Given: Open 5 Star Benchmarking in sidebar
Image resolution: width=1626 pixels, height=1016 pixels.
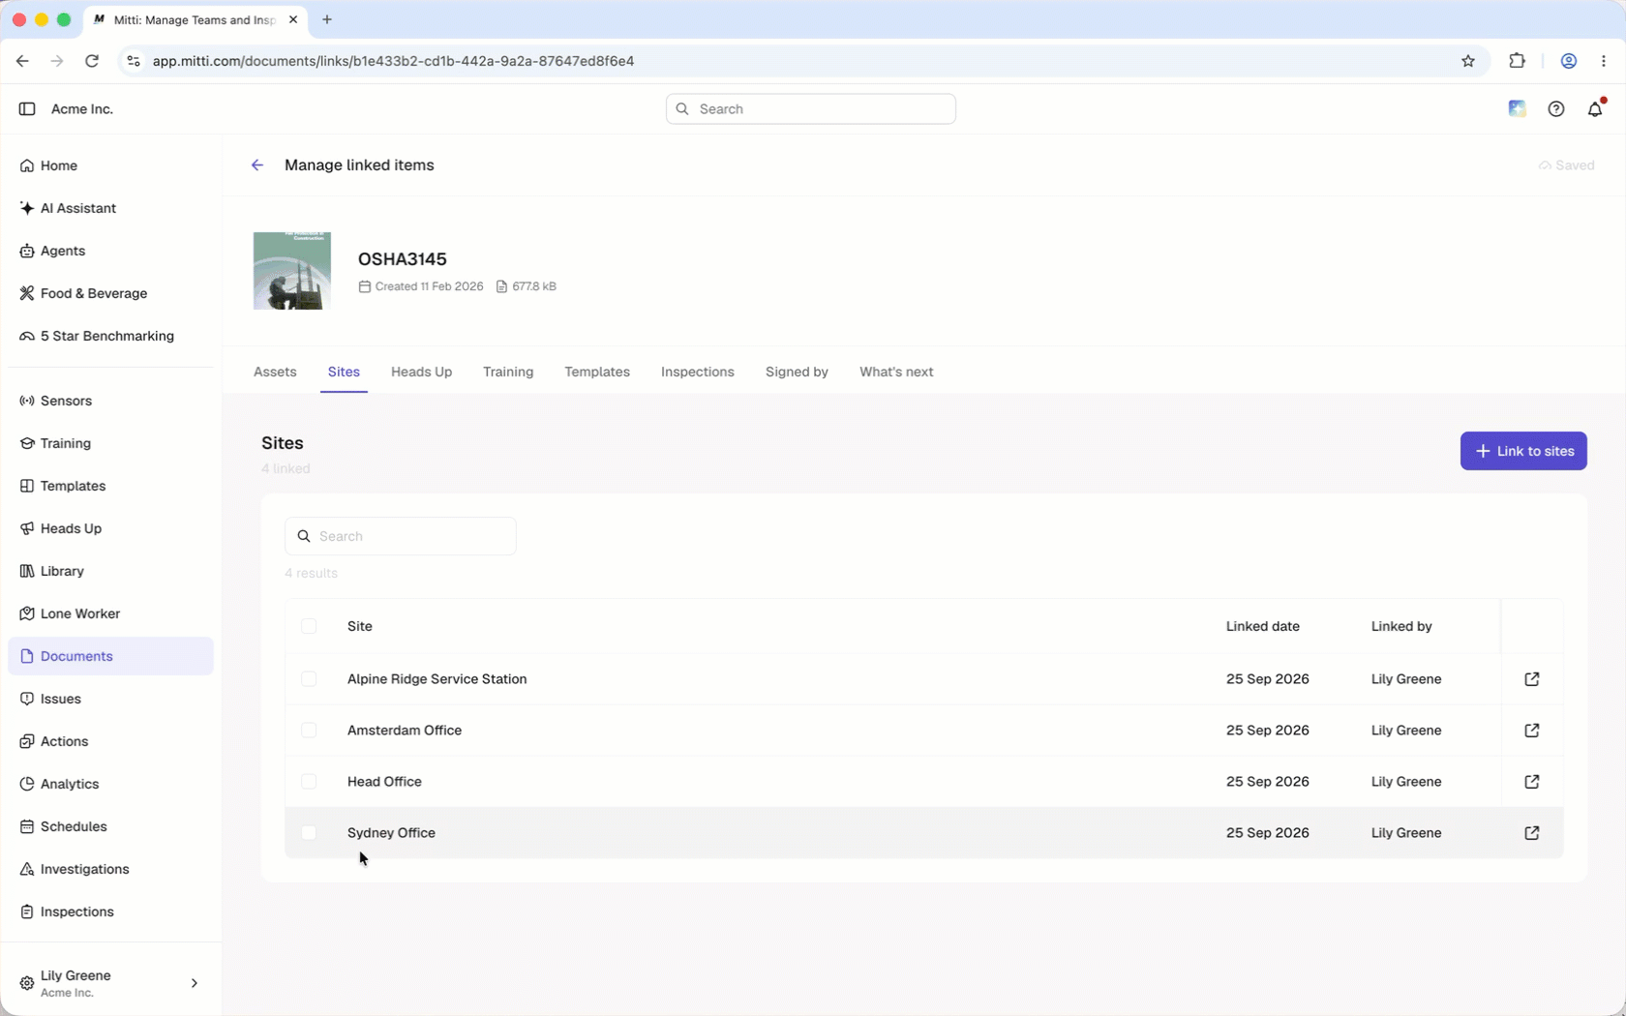Looking at the screenshot, I should [x=110, y=336].
